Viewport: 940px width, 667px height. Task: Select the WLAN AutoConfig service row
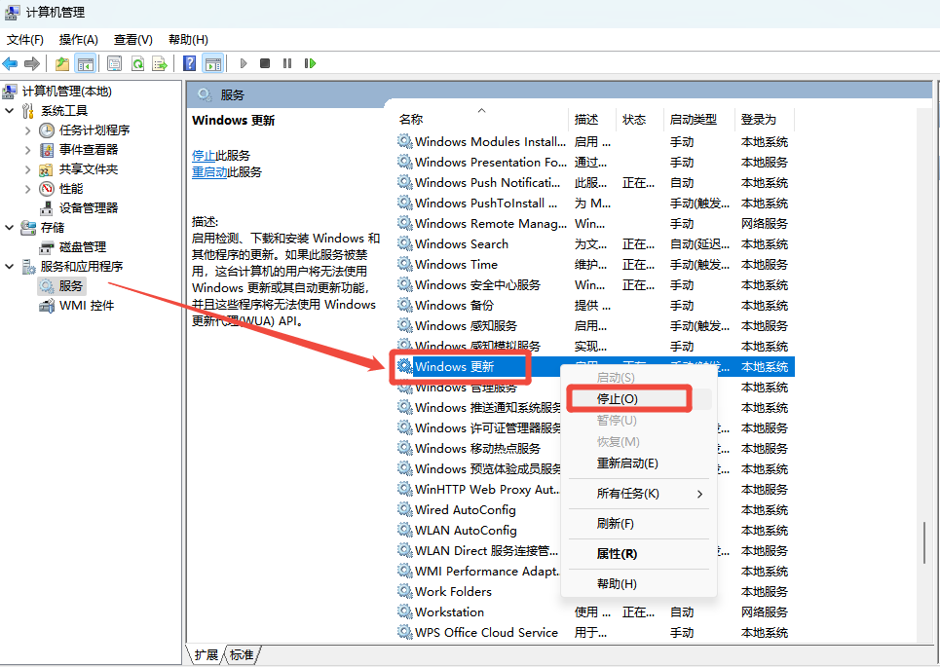tap(595, 531)
